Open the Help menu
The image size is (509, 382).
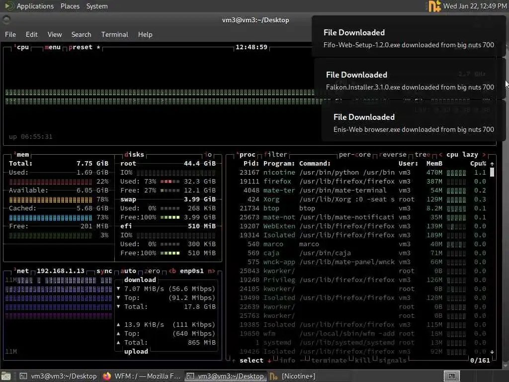(145, 34)
